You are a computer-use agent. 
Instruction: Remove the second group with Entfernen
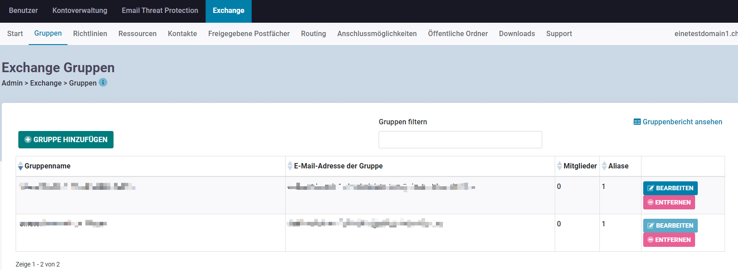coord(669,240)
